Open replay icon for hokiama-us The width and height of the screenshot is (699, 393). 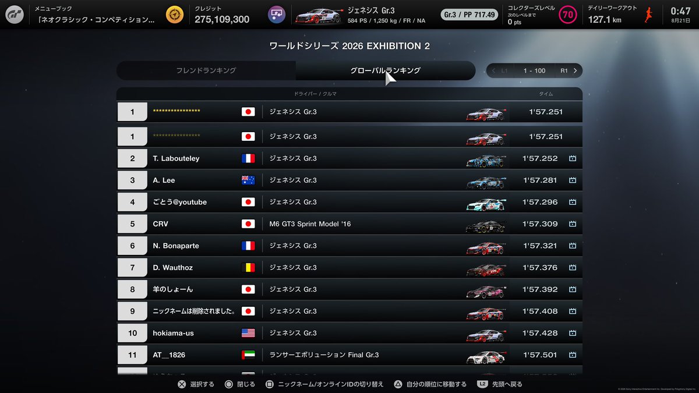click(573, 333)
